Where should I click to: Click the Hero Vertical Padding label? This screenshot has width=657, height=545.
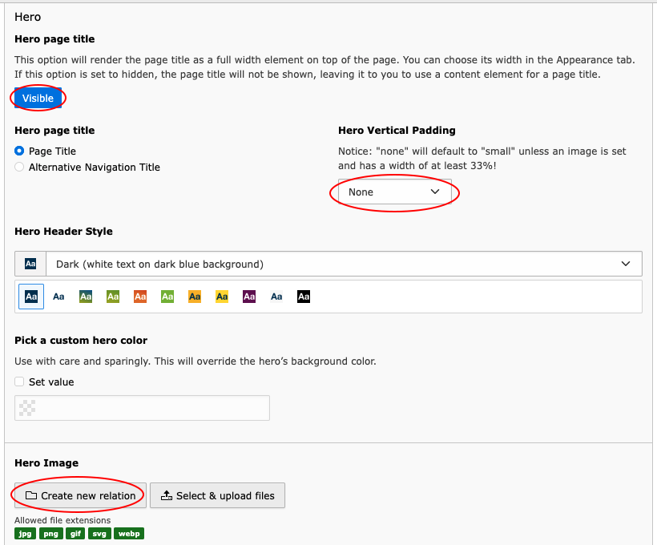(397, 131)
